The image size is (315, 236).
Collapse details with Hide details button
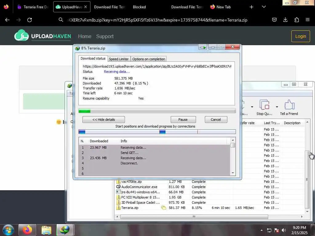tap(103, 120)
